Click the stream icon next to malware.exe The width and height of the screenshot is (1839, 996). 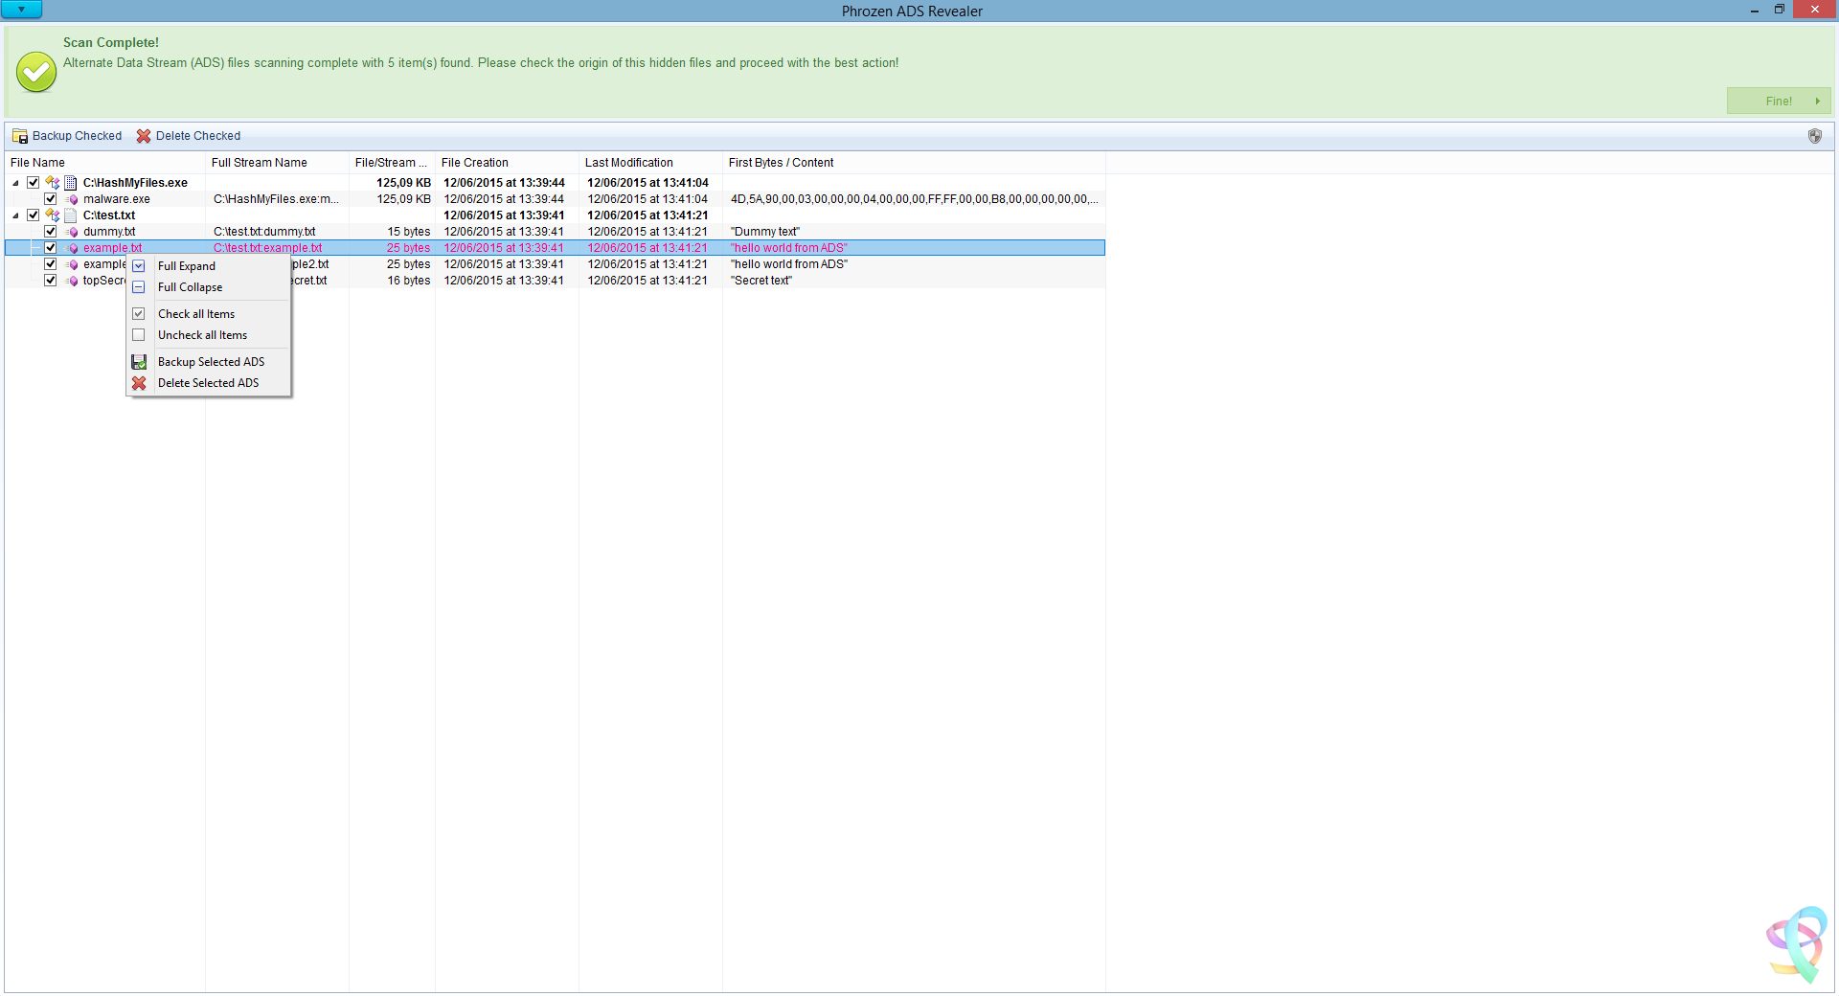click(72, 199)
